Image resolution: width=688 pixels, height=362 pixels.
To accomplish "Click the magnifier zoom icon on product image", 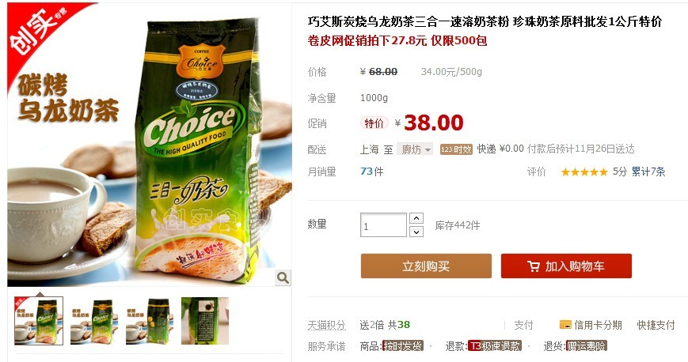I will click(283, 277).
